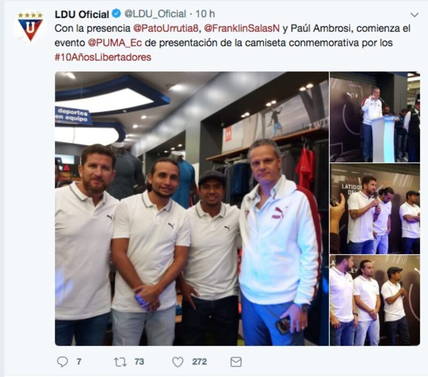Open the @PUMA_Ec mention
Viewport: 428px width, 377px height.
(115, 43)
